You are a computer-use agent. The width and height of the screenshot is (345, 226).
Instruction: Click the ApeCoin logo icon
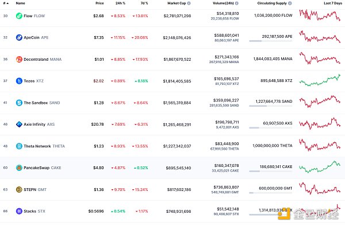click(19, 37)
